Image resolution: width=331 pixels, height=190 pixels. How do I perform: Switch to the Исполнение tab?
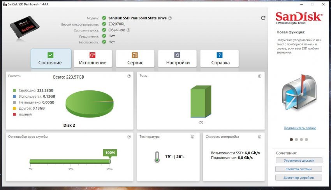[93, 59]
